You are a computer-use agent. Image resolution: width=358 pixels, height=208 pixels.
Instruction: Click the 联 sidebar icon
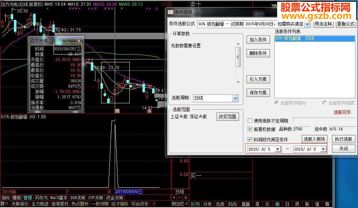click(307, 204)
